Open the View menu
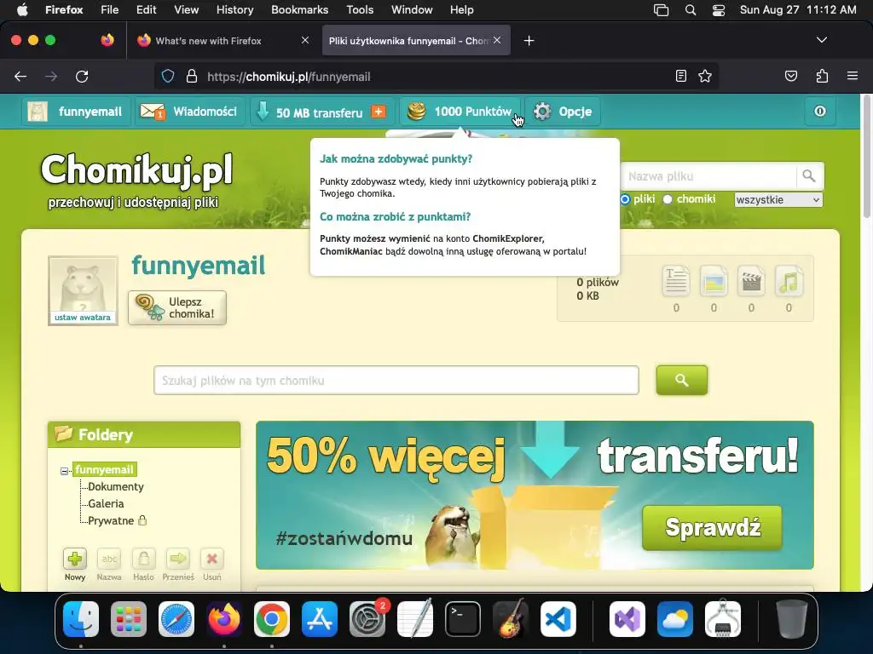This screenshot has width=873, height=654. [x=186, y=9]
